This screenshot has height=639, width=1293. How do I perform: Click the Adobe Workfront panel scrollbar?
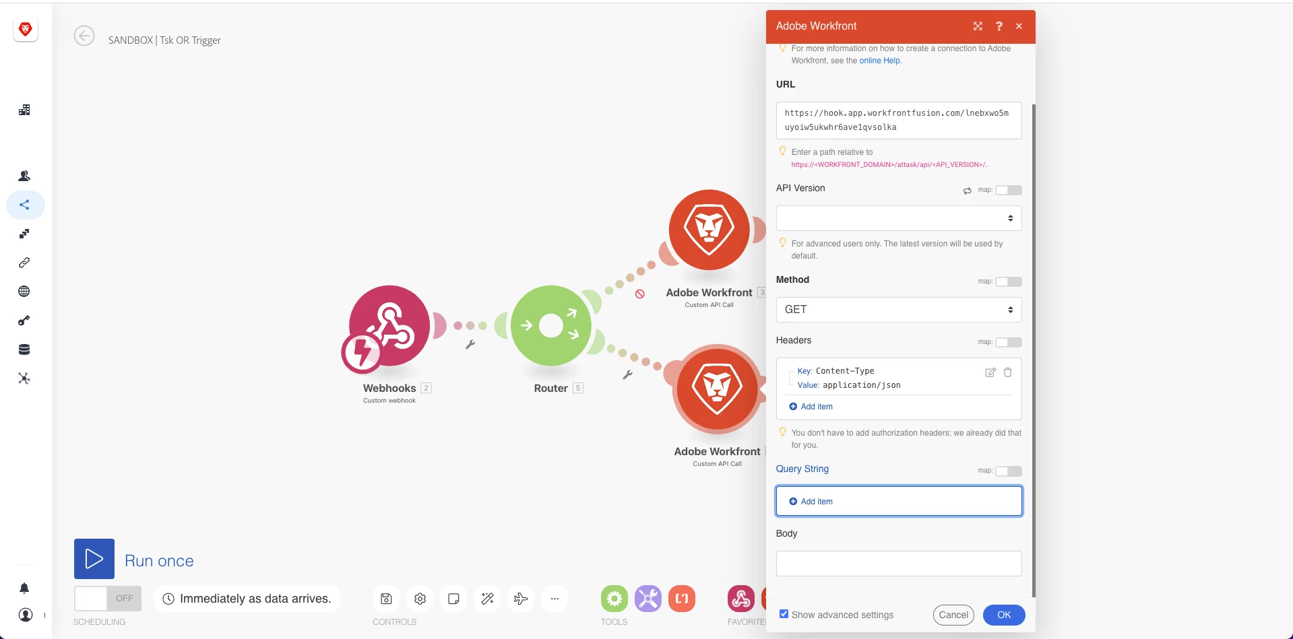click(1034, 350)
